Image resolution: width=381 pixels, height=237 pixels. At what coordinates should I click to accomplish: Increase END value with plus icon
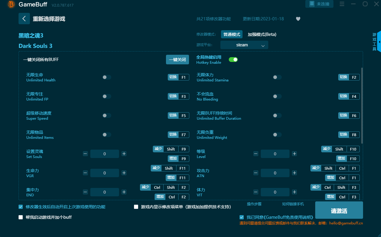tap(124, 192)
